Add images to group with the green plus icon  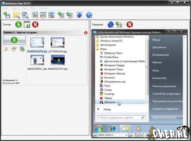click(22, 49)
